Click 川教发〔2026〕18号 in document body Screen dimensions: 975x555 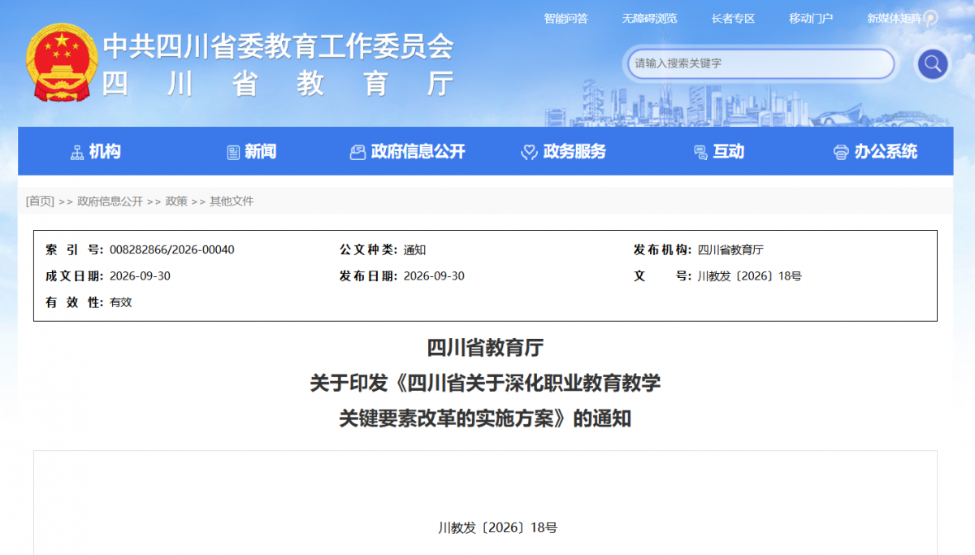point(498,527)
